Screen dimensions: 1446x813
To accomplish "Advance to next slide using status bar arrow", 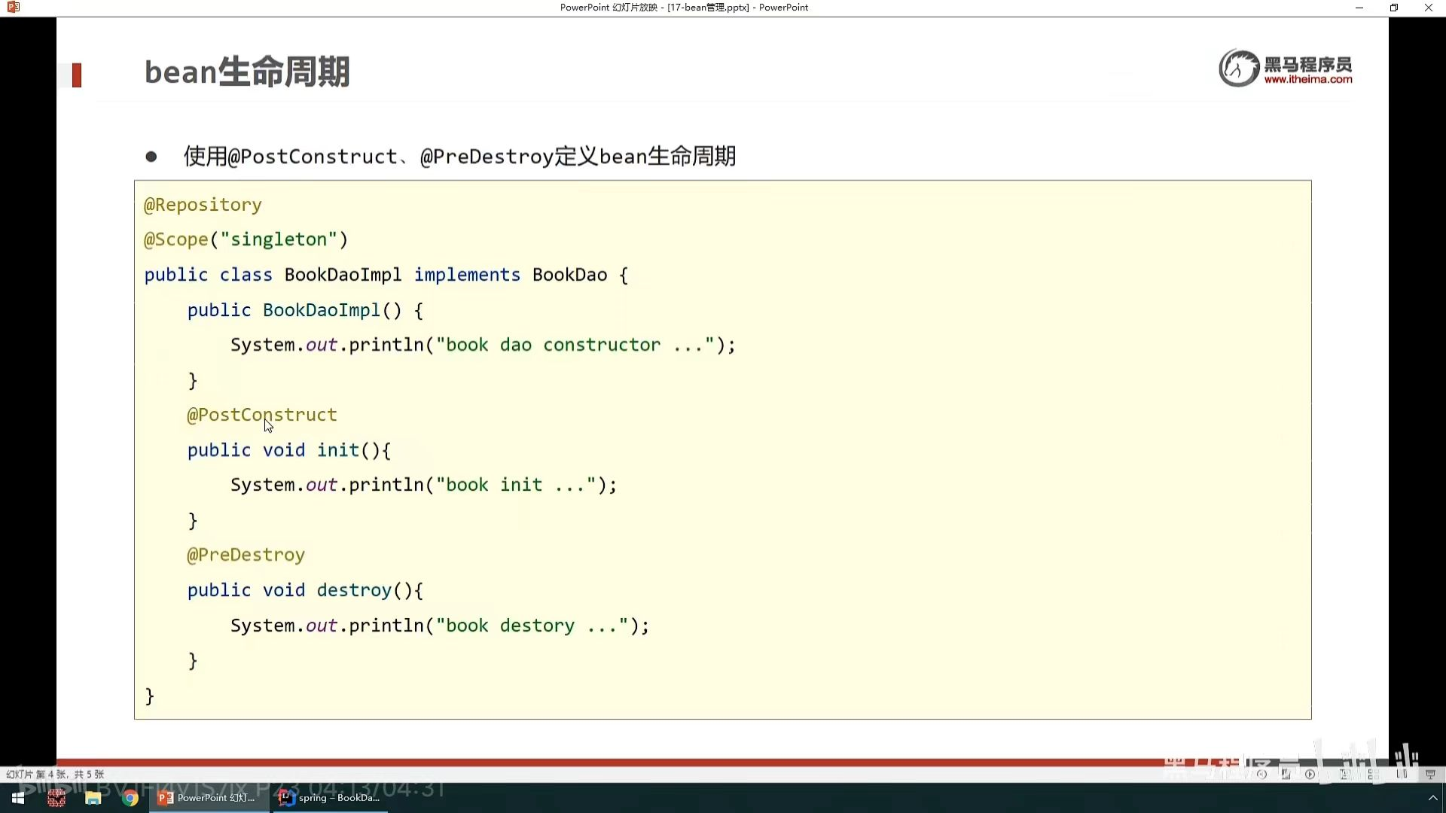I will (1310, 774).
